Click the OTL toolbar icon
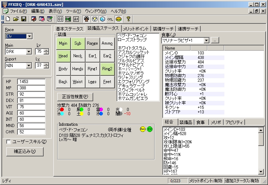This screenshot has width=268, height=185. 110,19
